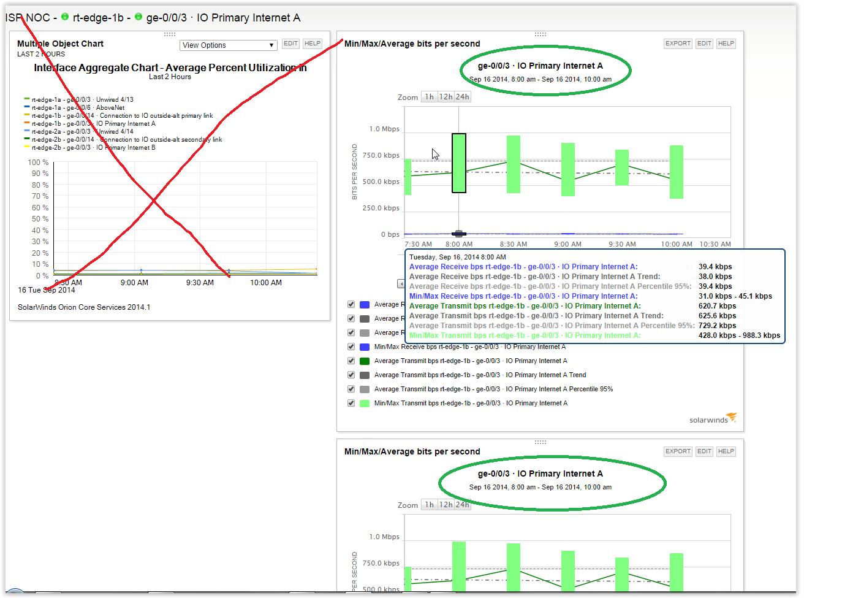Uncheck Average Transmit bps IO Primary Internet A
This screenshot has width=861, height=598.
click(x=351, y=361)
